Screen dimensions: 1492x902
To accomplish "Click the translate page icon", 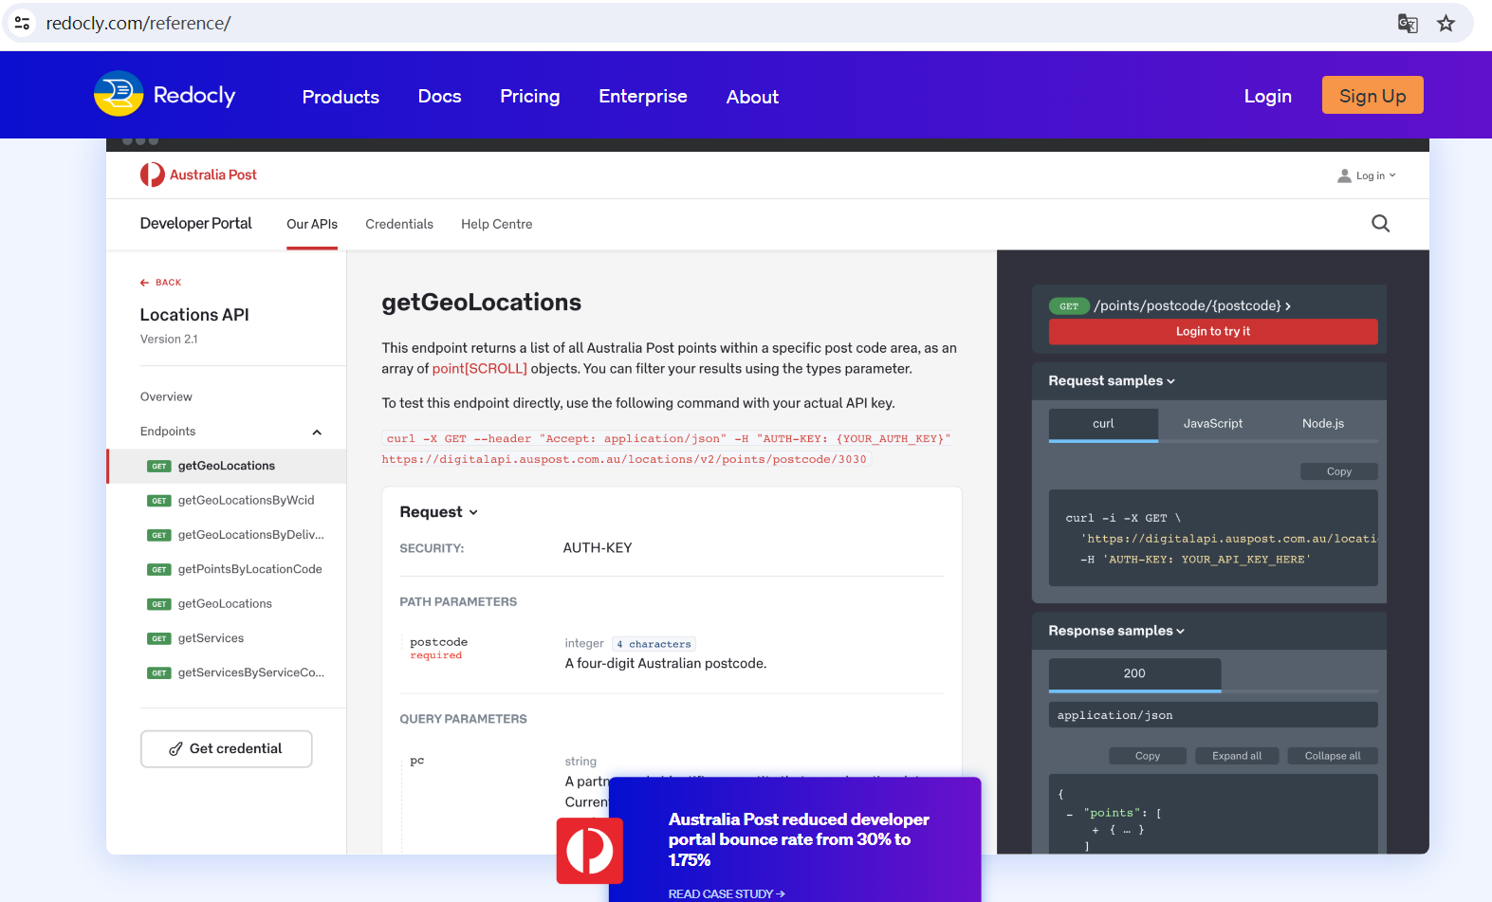I will click(x=1408, y=24).
